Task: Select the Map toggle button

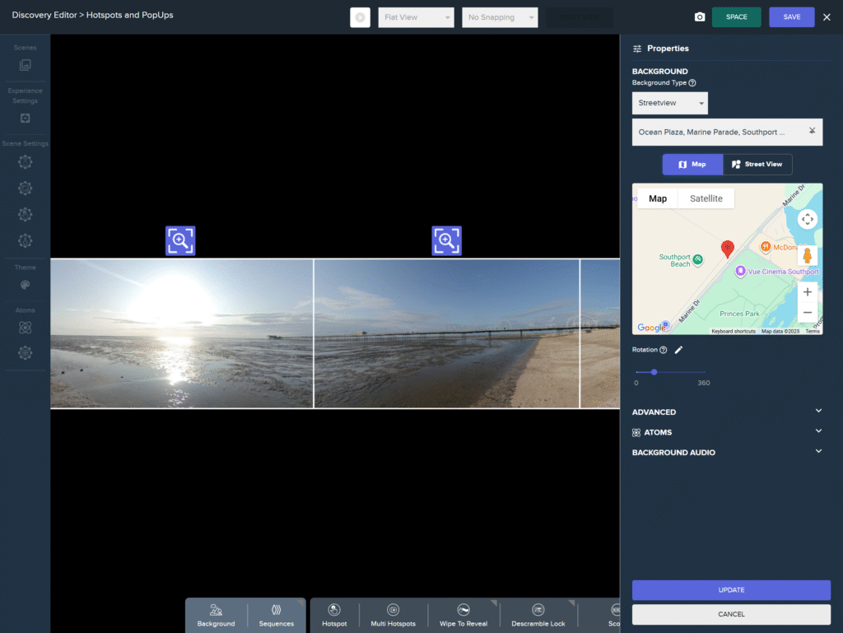Action: pyautogui.click(x=692, y=165)
